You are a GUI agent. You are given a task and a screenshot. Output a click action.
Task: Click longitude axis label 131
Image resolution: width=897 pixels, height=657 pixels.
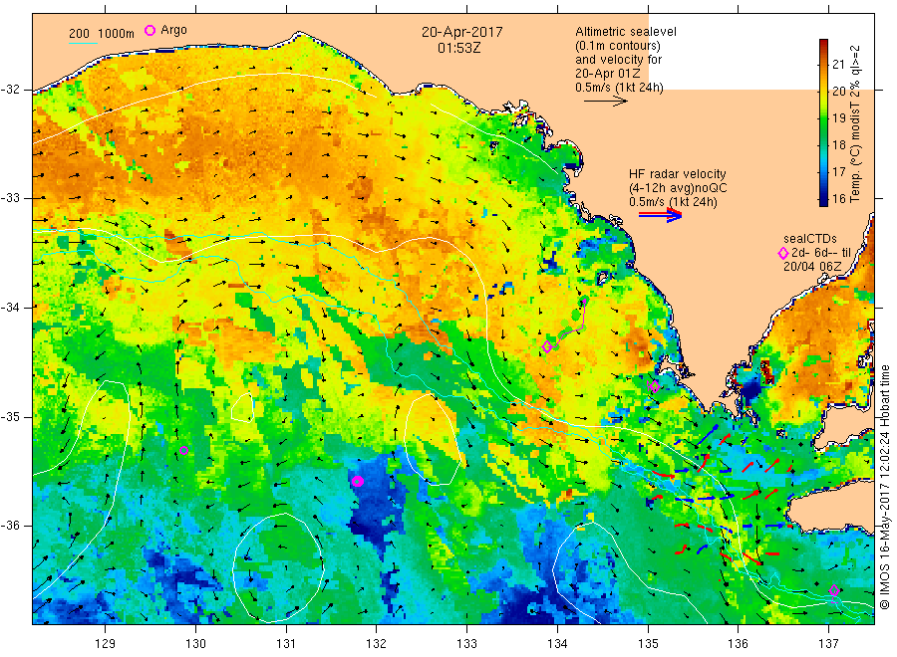[x=286, y=644]
